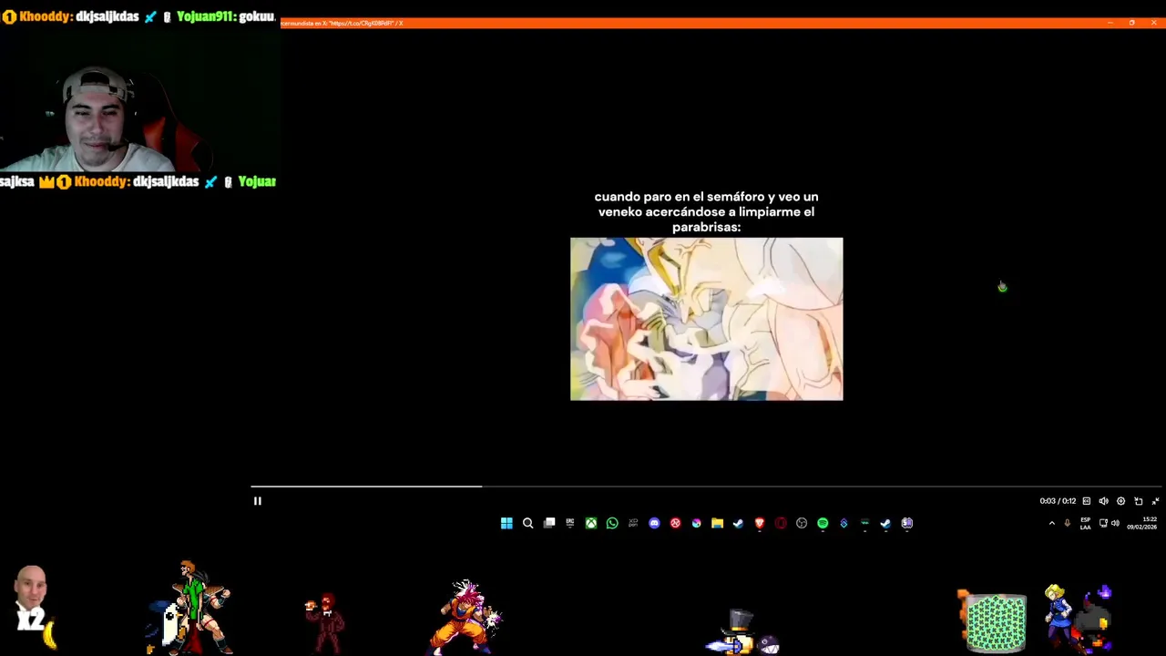Open the network icon in system tray
This screenshot has width=1166, height=656.
click(1103, 523)
